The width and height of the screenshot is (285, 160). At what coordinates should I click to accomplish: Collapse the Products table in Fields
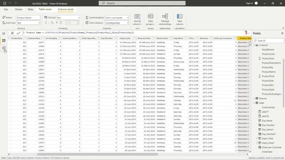pyautogui.click(x=254, y=45)
